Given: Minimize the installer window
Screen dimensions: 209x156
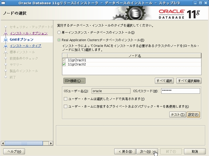Looking at the screenshot, I should coord(195,3).
